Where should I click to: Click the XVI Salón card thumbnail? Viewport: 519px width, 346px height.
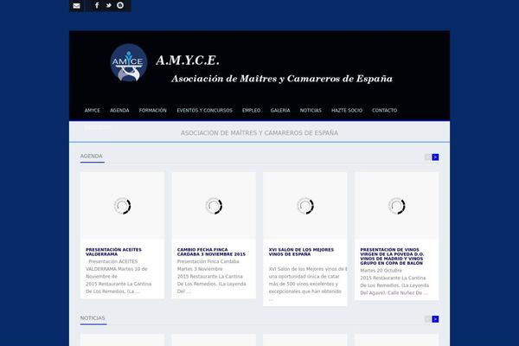point(305,206)
